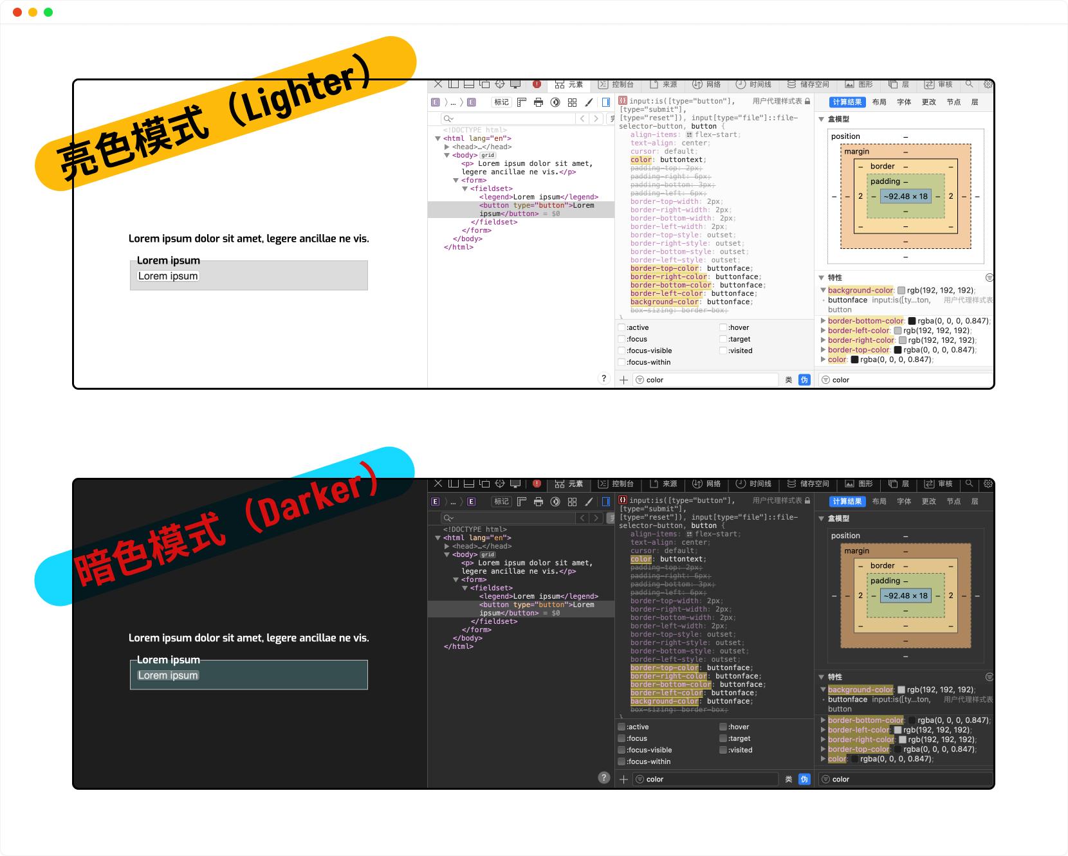Open the 网络 tab in dark-mode inspector
1068x856 pixels.
pyautogui.click(x=706, y=484)
